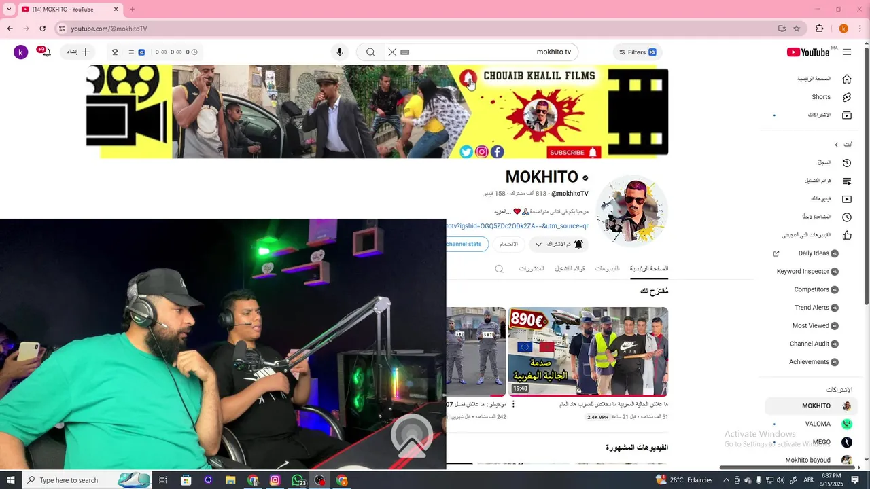Select the channel Home tab
The height and width of the screenshot is (489, 870).
[649, 269]
